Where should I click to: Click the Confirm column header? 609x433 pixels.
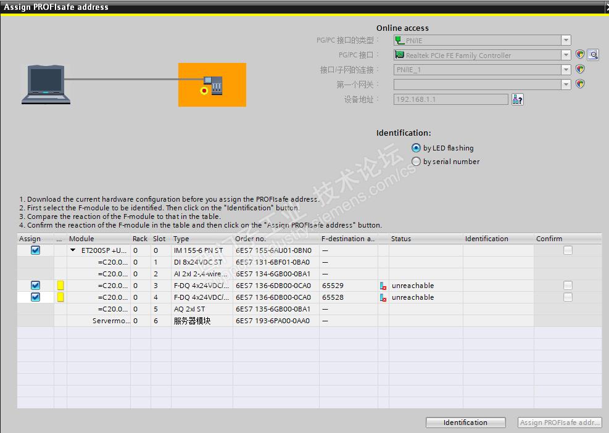coord(568,239)
